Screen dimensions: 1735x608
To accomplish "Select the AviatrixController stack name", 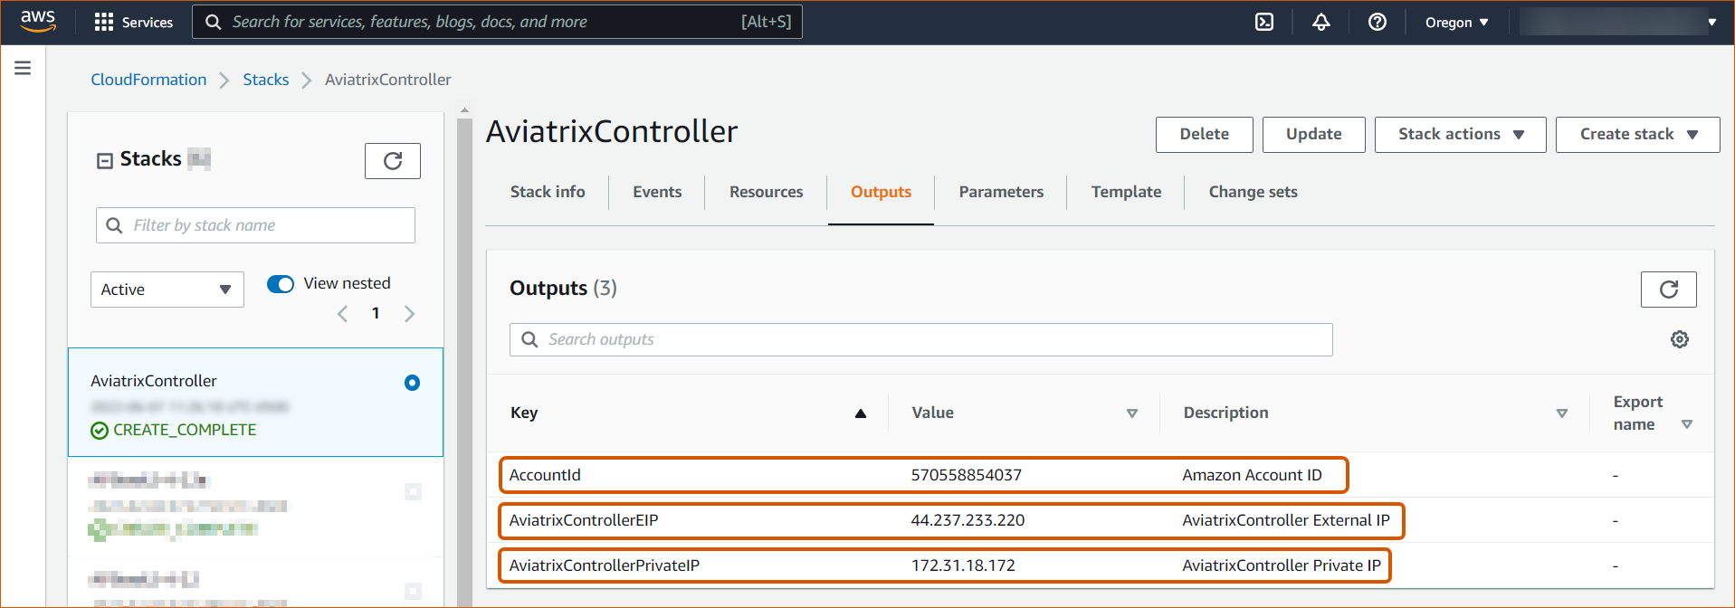I will tap(154, 381).
